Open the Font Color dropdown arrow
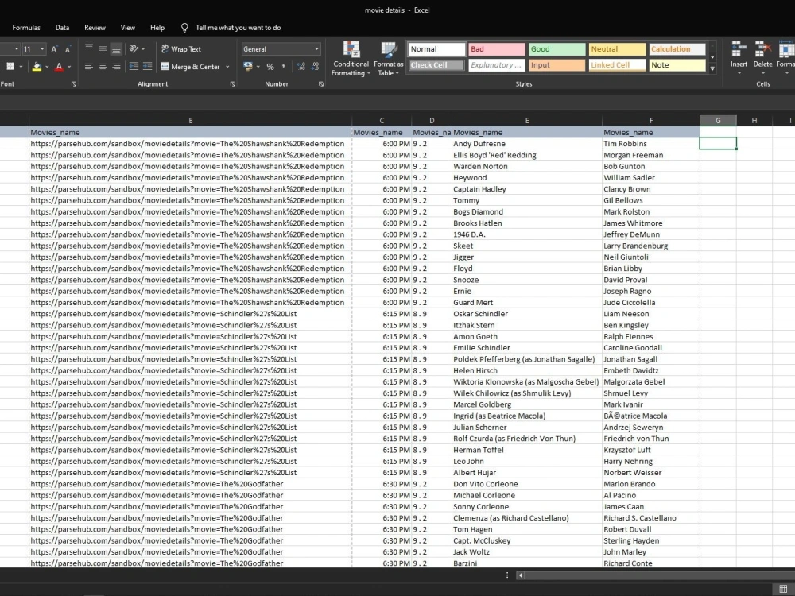The width and height of the screenshot is (795, 596). pyautogui.click(x=69, y=67)
